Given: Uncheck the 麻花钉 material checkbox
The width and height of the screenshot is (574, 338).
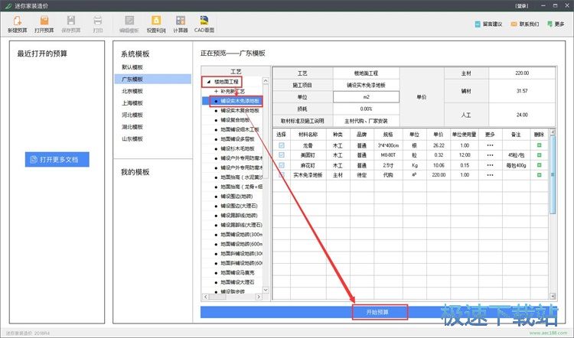Looking at the screenshot, I should pos(281,165).
